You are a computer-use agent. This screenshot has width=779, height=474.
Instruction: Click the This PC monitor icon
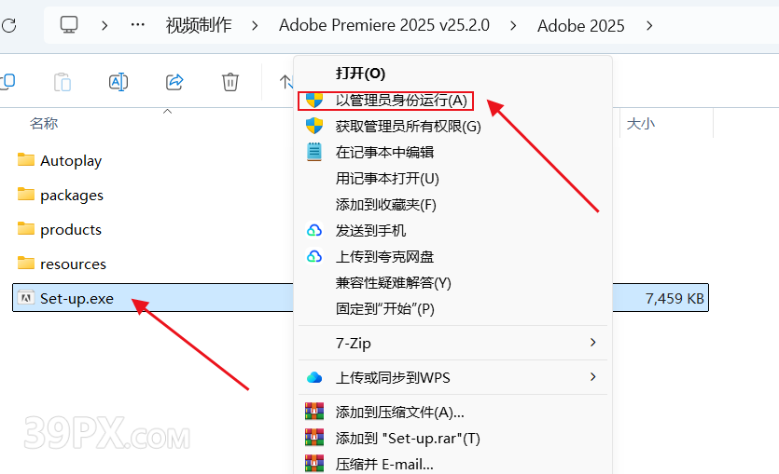[x=69, y=25]
